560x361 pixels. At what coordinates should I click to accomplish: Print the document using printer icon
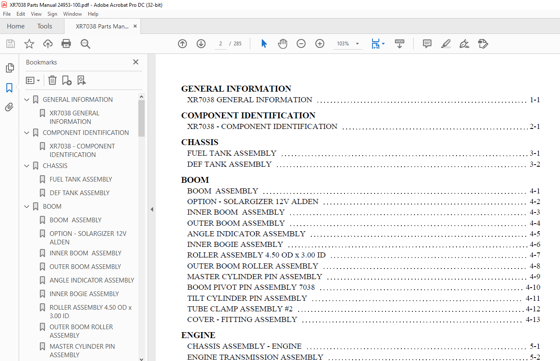[x=66, y=44]
